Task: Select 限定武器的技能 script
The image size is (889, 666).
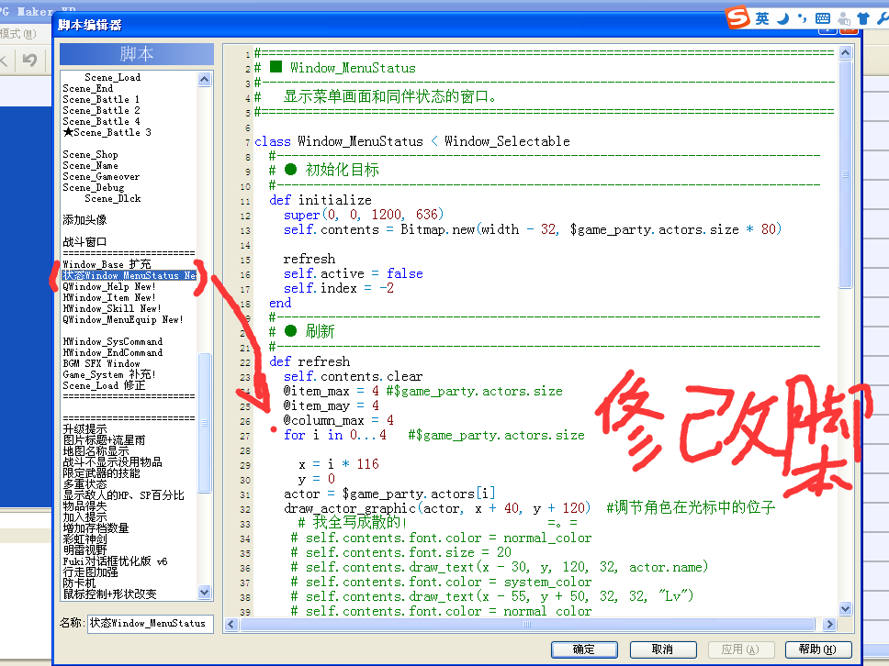Action: coord(101,472)
